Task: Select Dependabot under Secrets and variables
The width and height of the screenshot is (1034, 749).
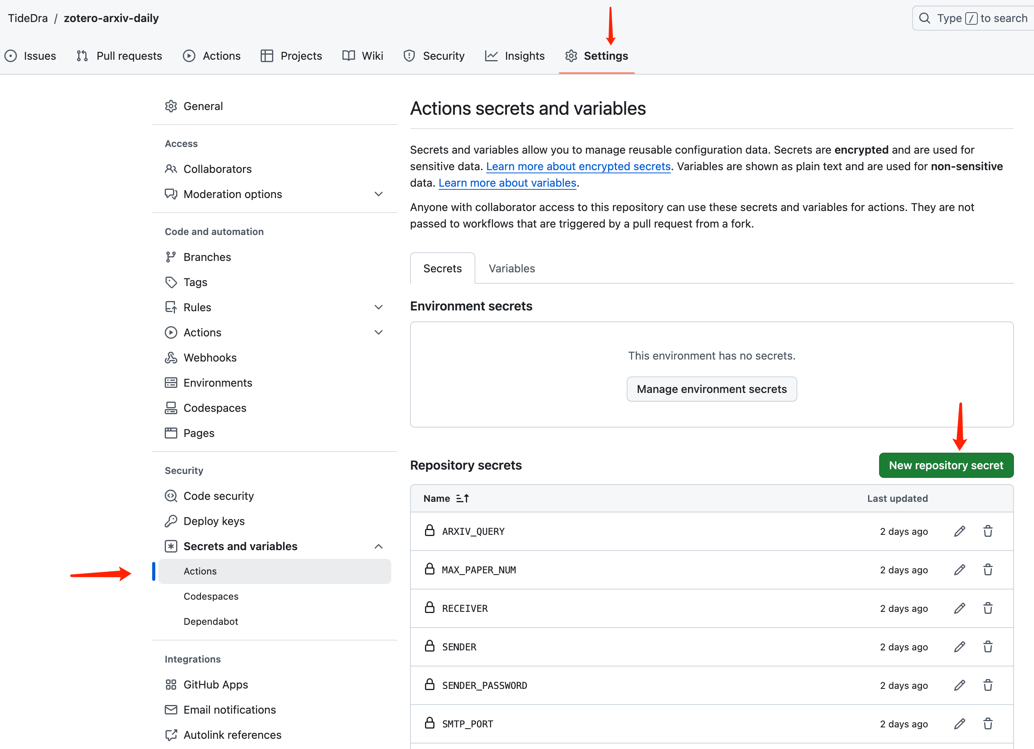Action: (211, 621)
